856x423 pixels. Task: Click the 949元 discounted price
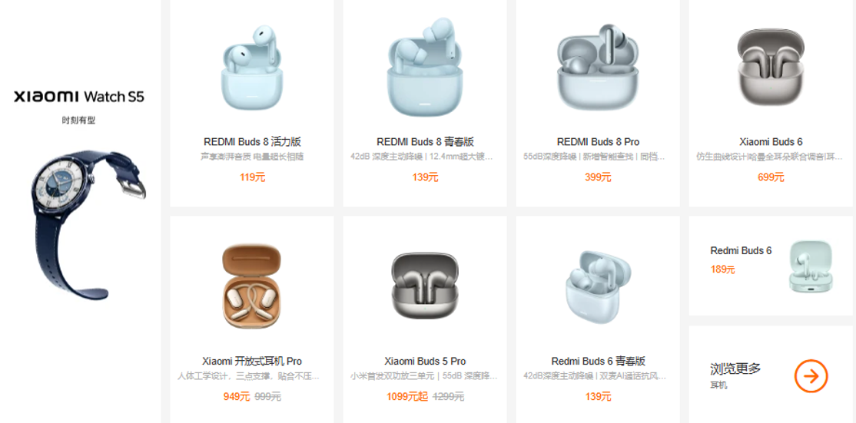pyautogui.click(x=237, y=397)
